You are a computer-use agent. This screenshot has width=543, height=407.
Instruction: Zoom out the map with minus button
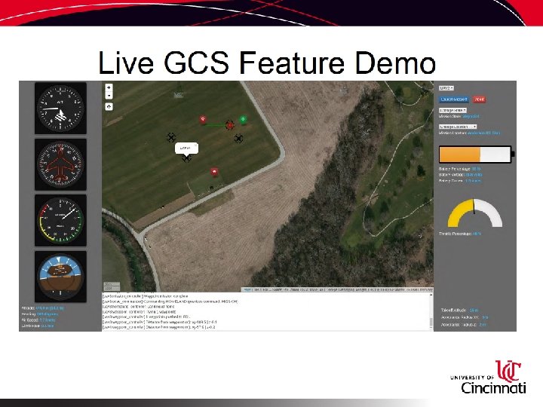click(109, 95)
